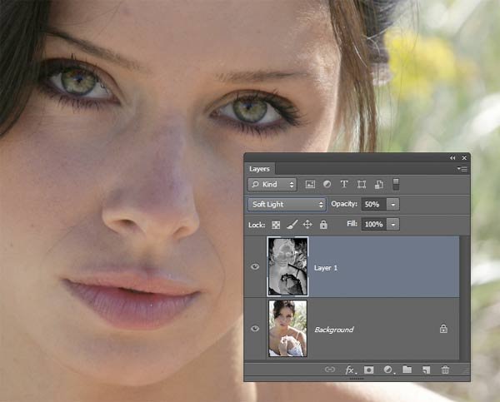This screenshot has height=402, width=500.
Task: Click the adjustment layer filter icon
Action: [x=327, y=184]
